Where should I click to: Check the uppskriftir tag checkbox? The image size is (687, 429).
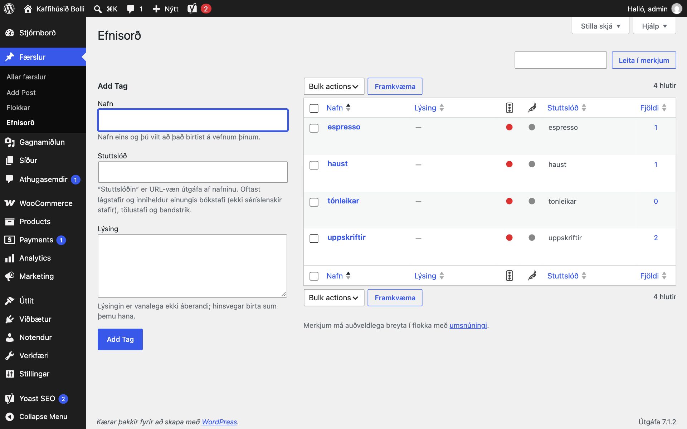[x=314, y=238]
